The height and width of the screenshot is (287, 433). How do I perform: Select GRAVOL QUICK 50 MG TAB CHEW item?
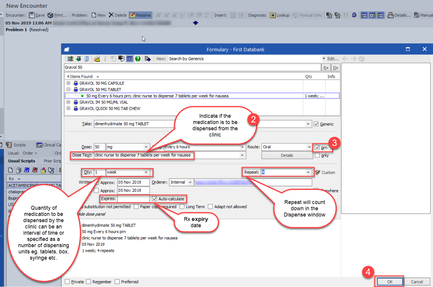(110, 109)
